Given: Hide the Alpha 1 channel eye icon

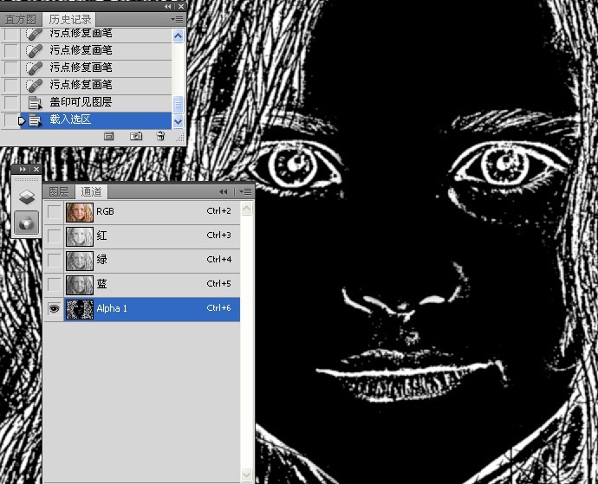Looking at the screenshot, I should point(54,309).
